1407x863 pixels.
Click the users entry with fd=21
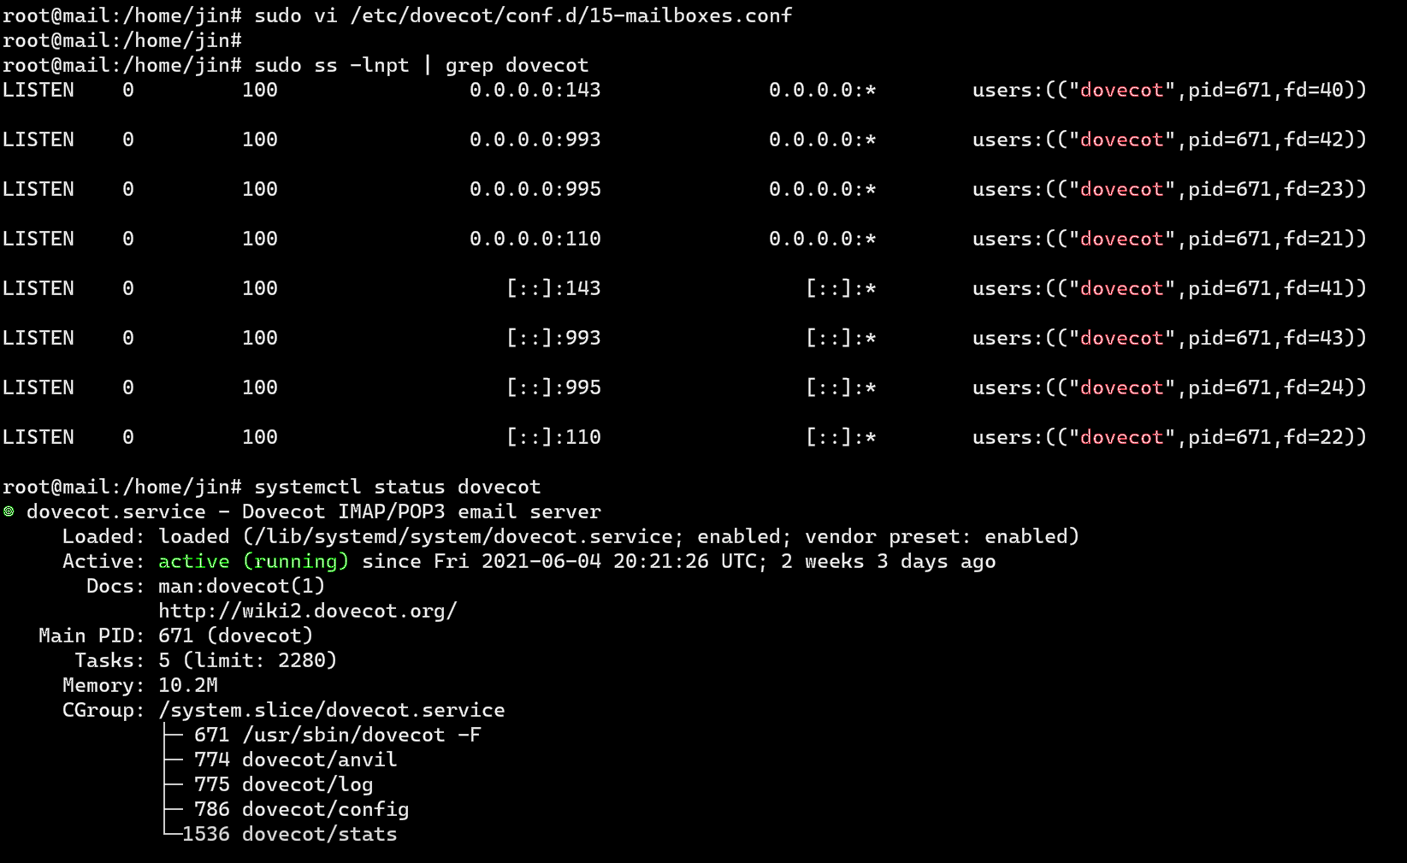(x=1169, y=239)
